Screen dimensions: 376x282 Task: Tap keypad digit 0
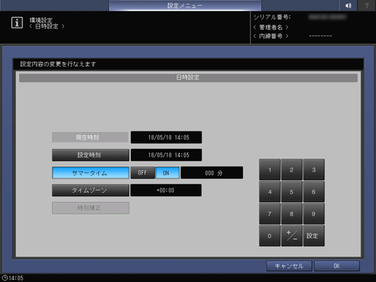pos(270,235)
